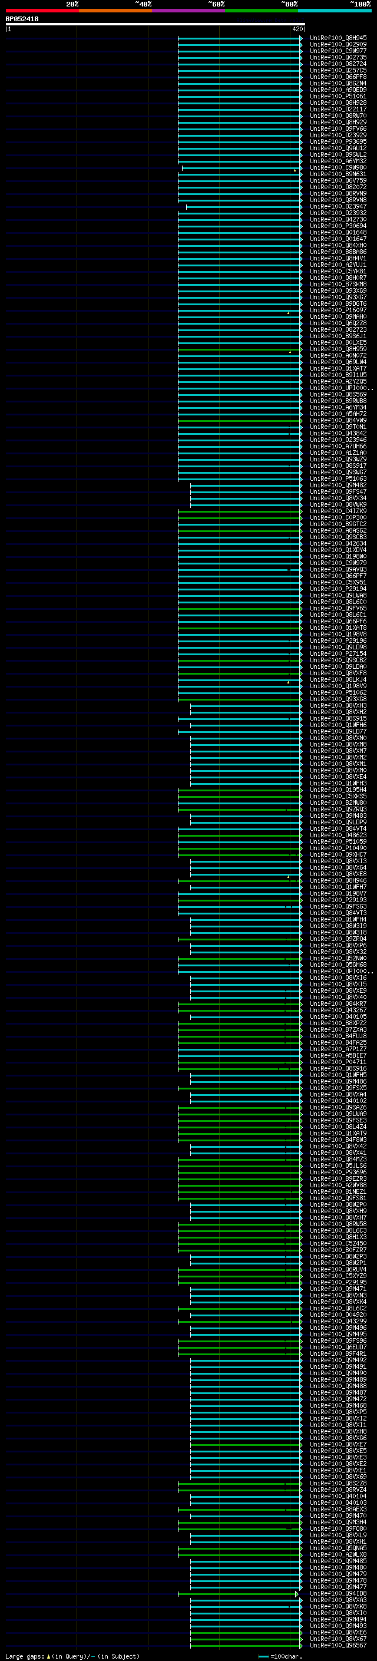Click the alignment bar for UniRef100_Q9XHC7

[240, 854]
